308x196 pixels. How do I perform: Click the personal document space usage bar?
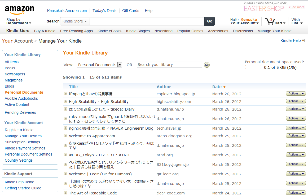click(253, 67)
